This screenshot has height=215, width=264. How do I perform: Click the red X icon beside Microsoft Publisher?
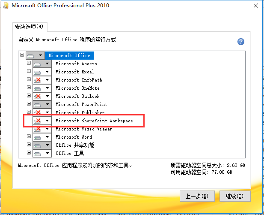[37, 112]
